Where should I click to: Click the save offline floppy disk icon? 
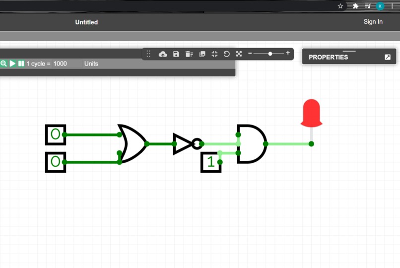[x=176, y=54]
